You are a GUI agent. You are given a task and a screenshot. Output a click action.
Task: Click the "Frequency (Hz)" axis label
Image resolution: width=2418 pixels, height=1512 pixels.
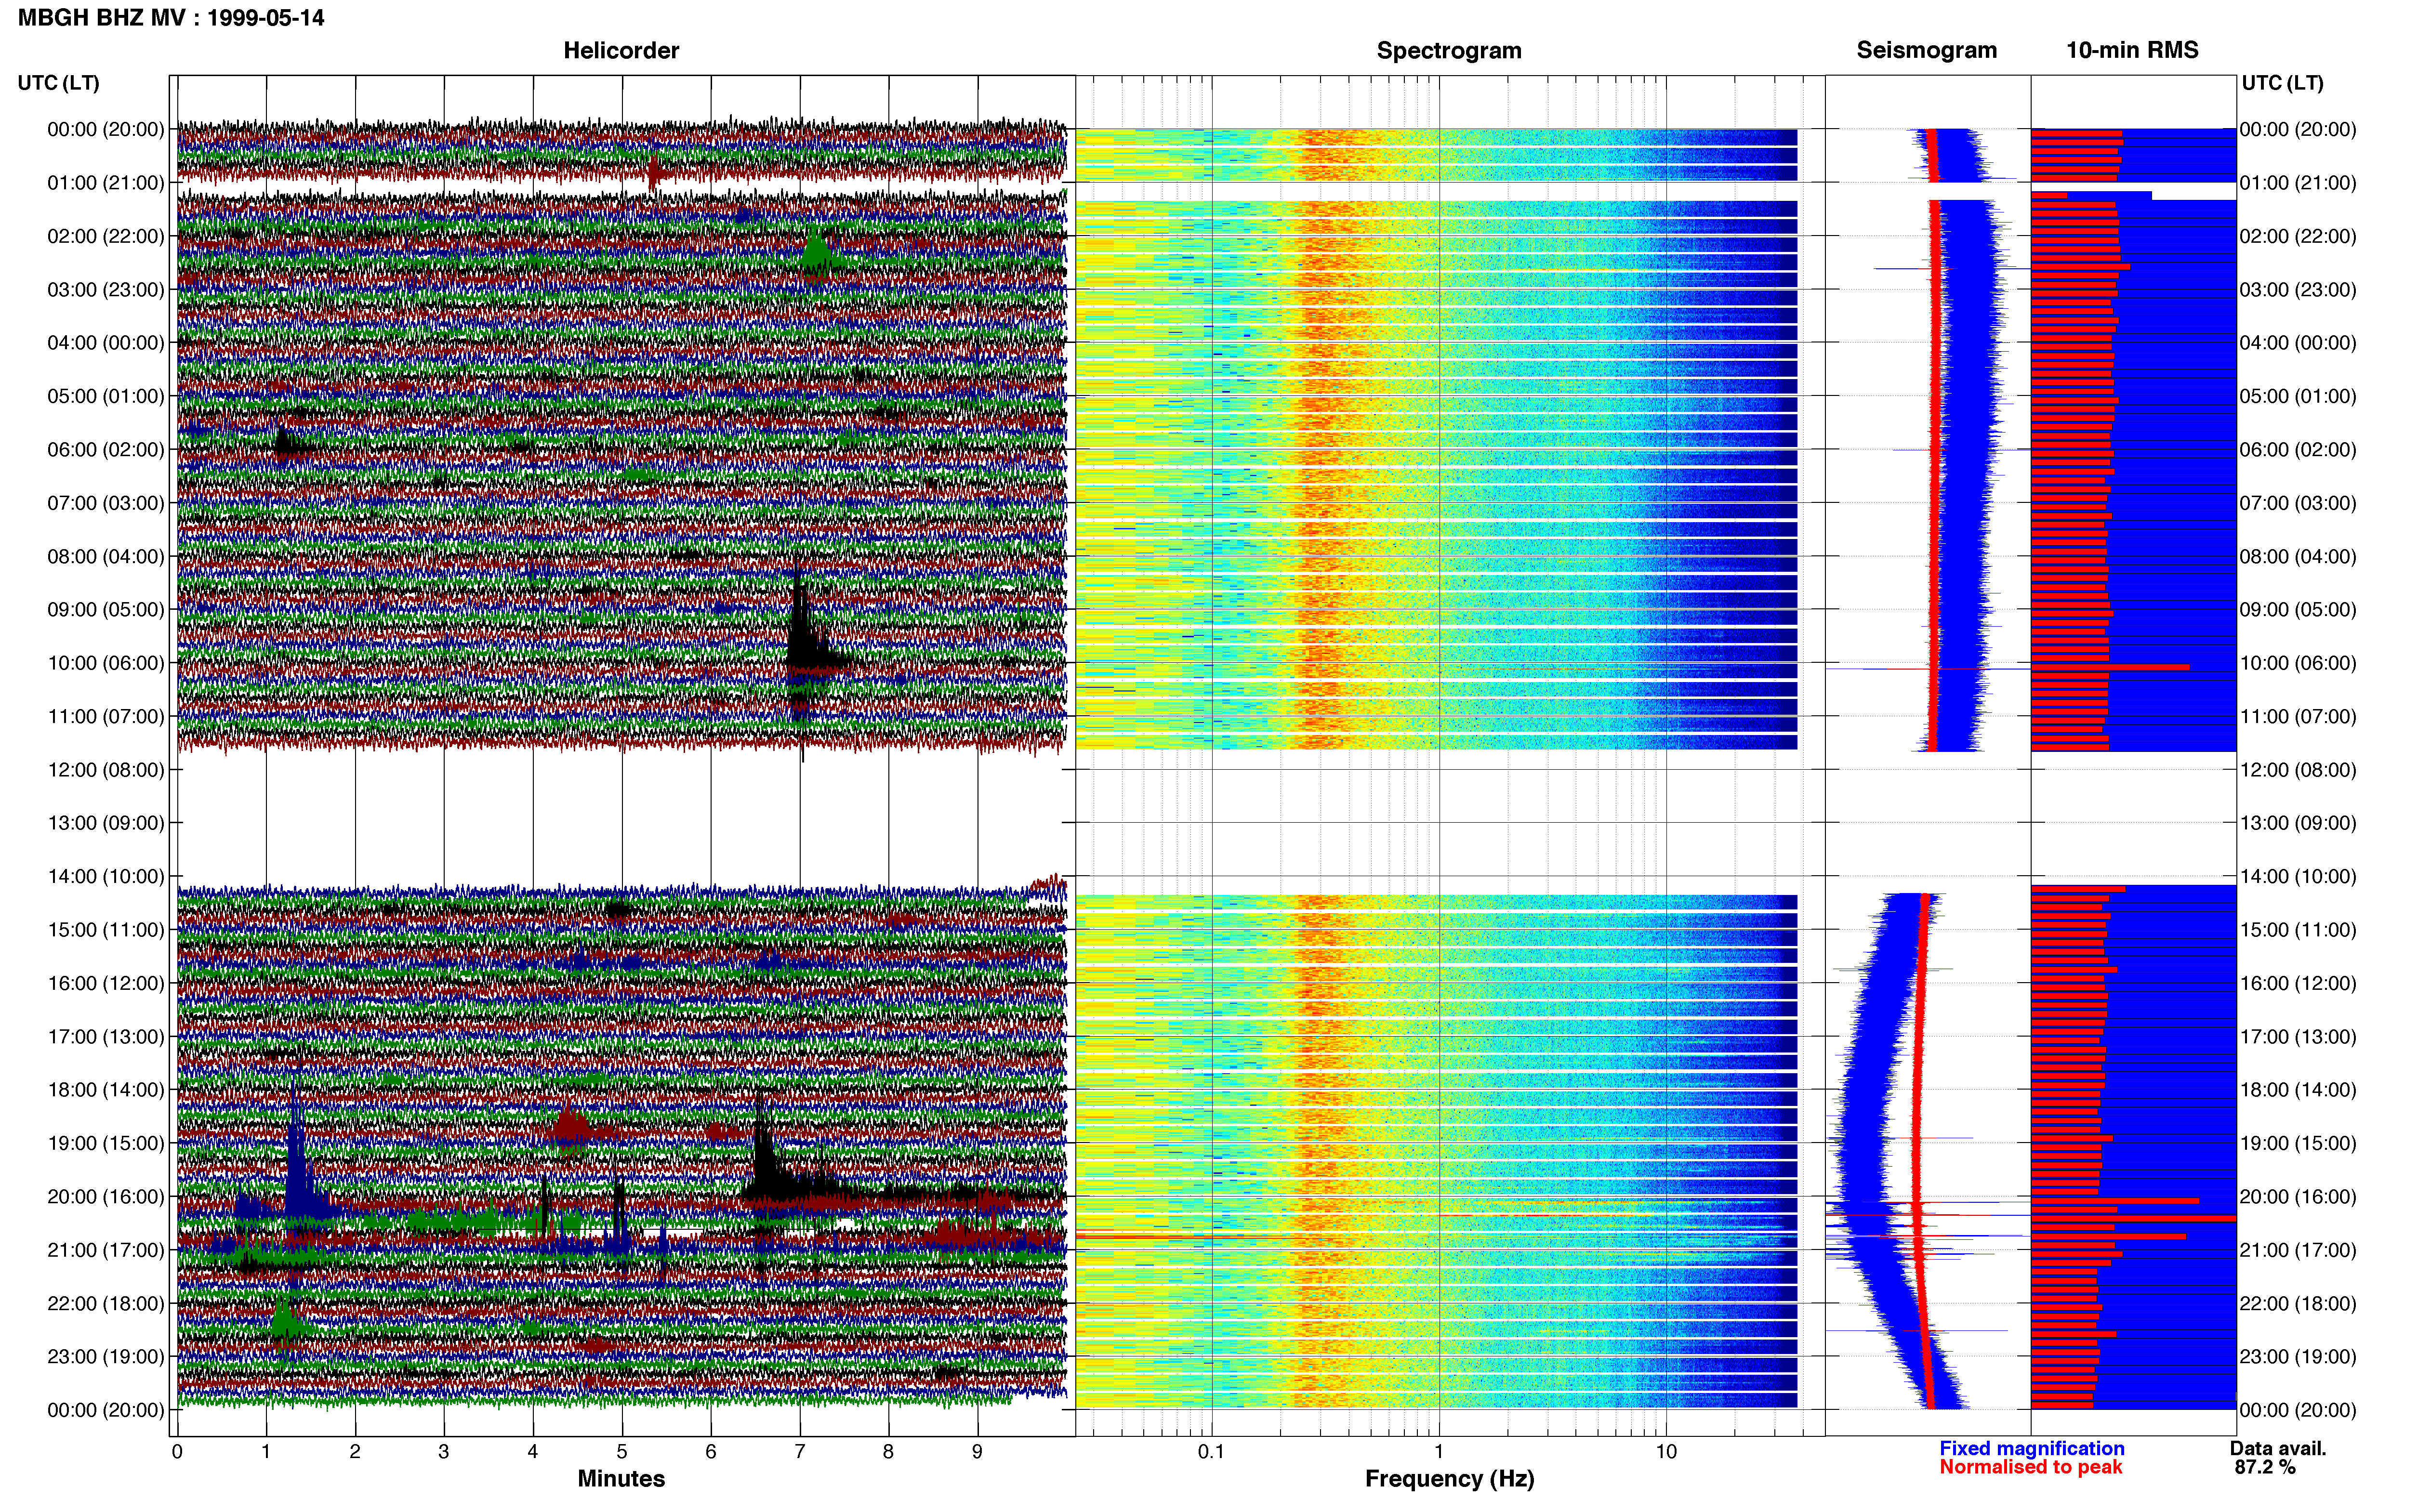[1449, 1479]
